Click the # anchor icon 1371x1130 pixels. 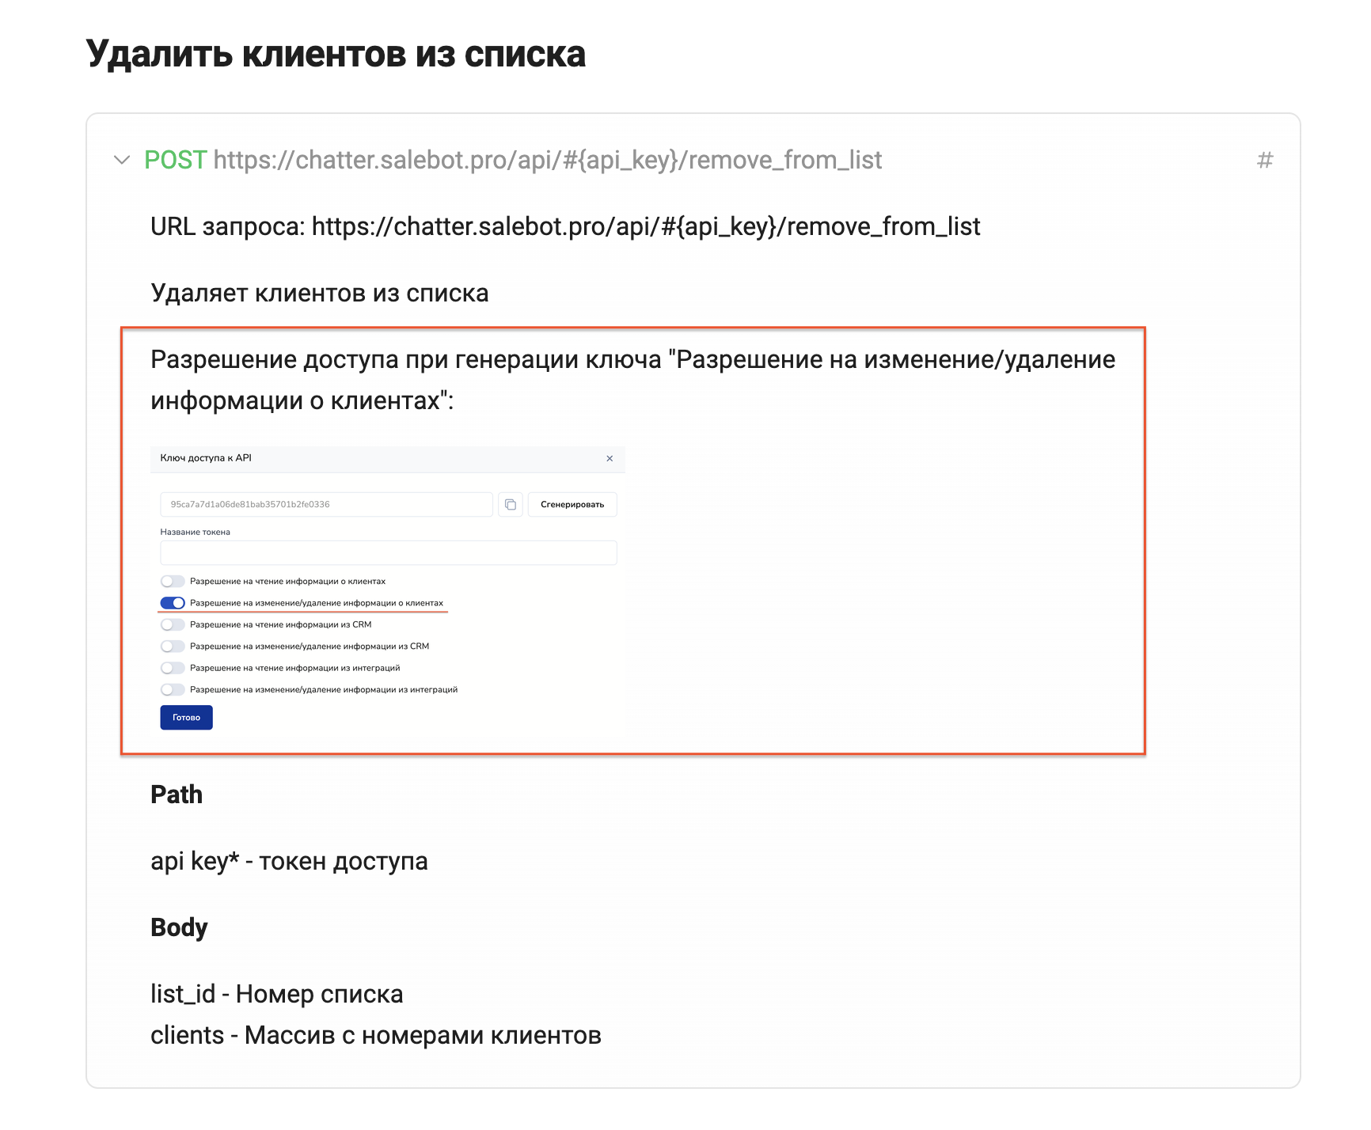[x=1265, y=161]
